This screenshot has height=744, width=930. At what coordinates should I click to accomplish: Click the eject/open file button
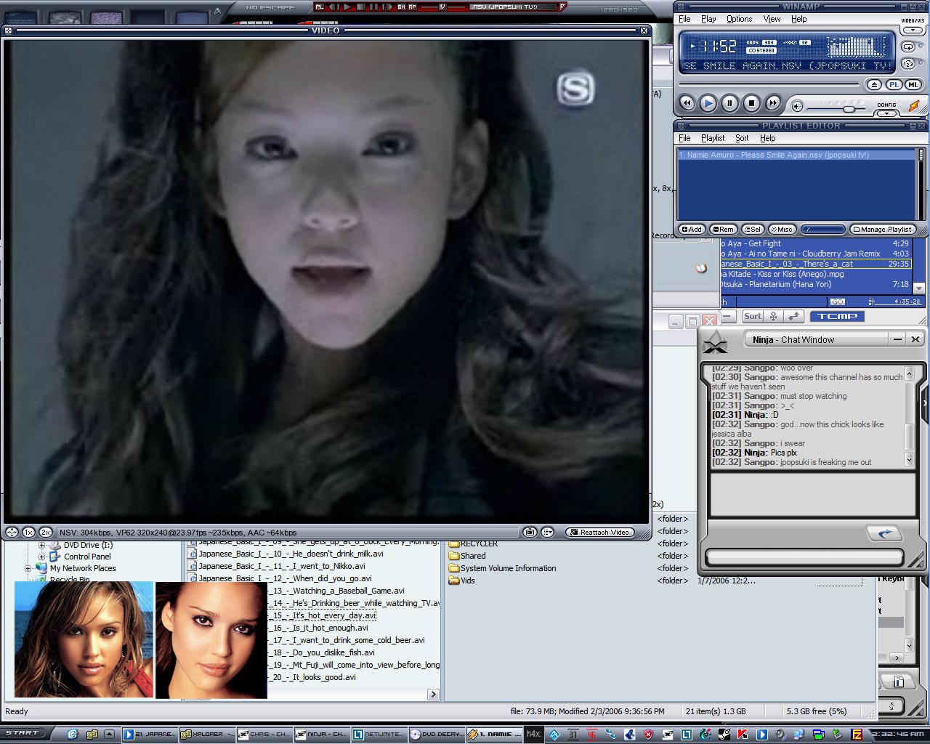click(x=874, y=85)
